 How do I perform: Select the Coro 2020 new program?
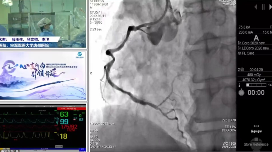(255, 43)
